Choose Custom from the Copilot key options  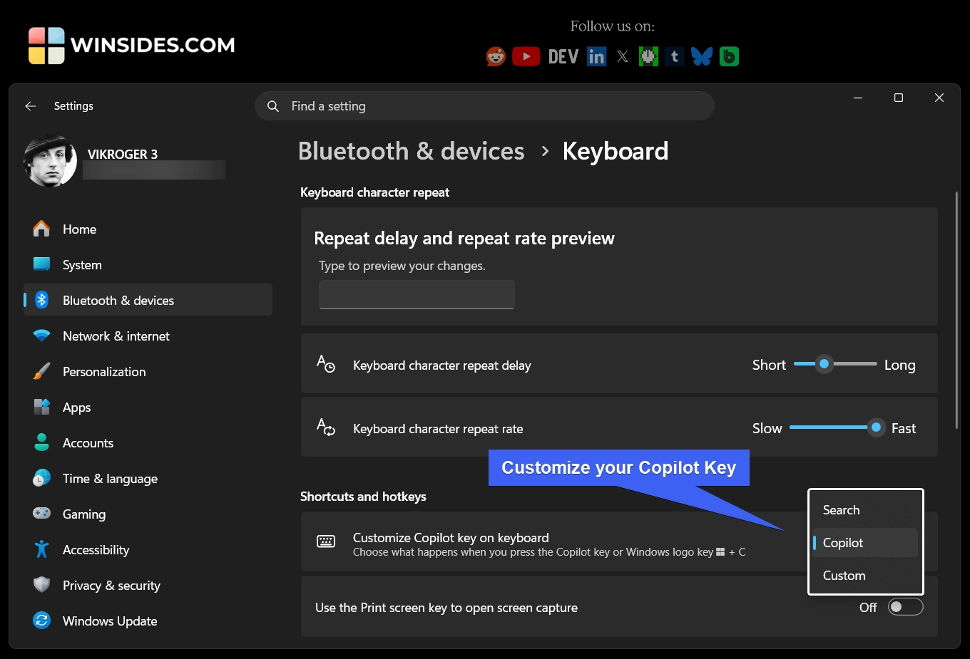(844, 576)
